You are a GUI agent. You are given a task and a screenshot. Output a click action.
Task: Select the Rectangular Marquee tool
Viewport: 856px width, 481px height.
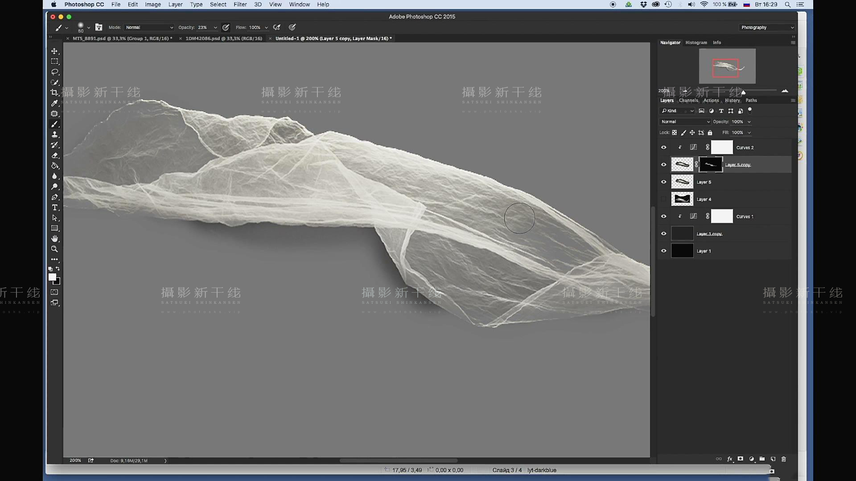click(54, 61)
